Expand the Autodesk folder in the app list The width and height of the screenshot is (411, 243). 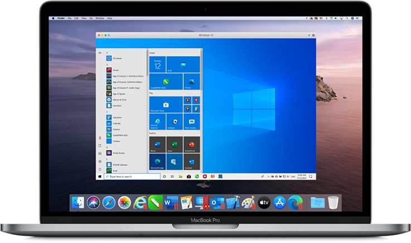(x=125, y=106)
